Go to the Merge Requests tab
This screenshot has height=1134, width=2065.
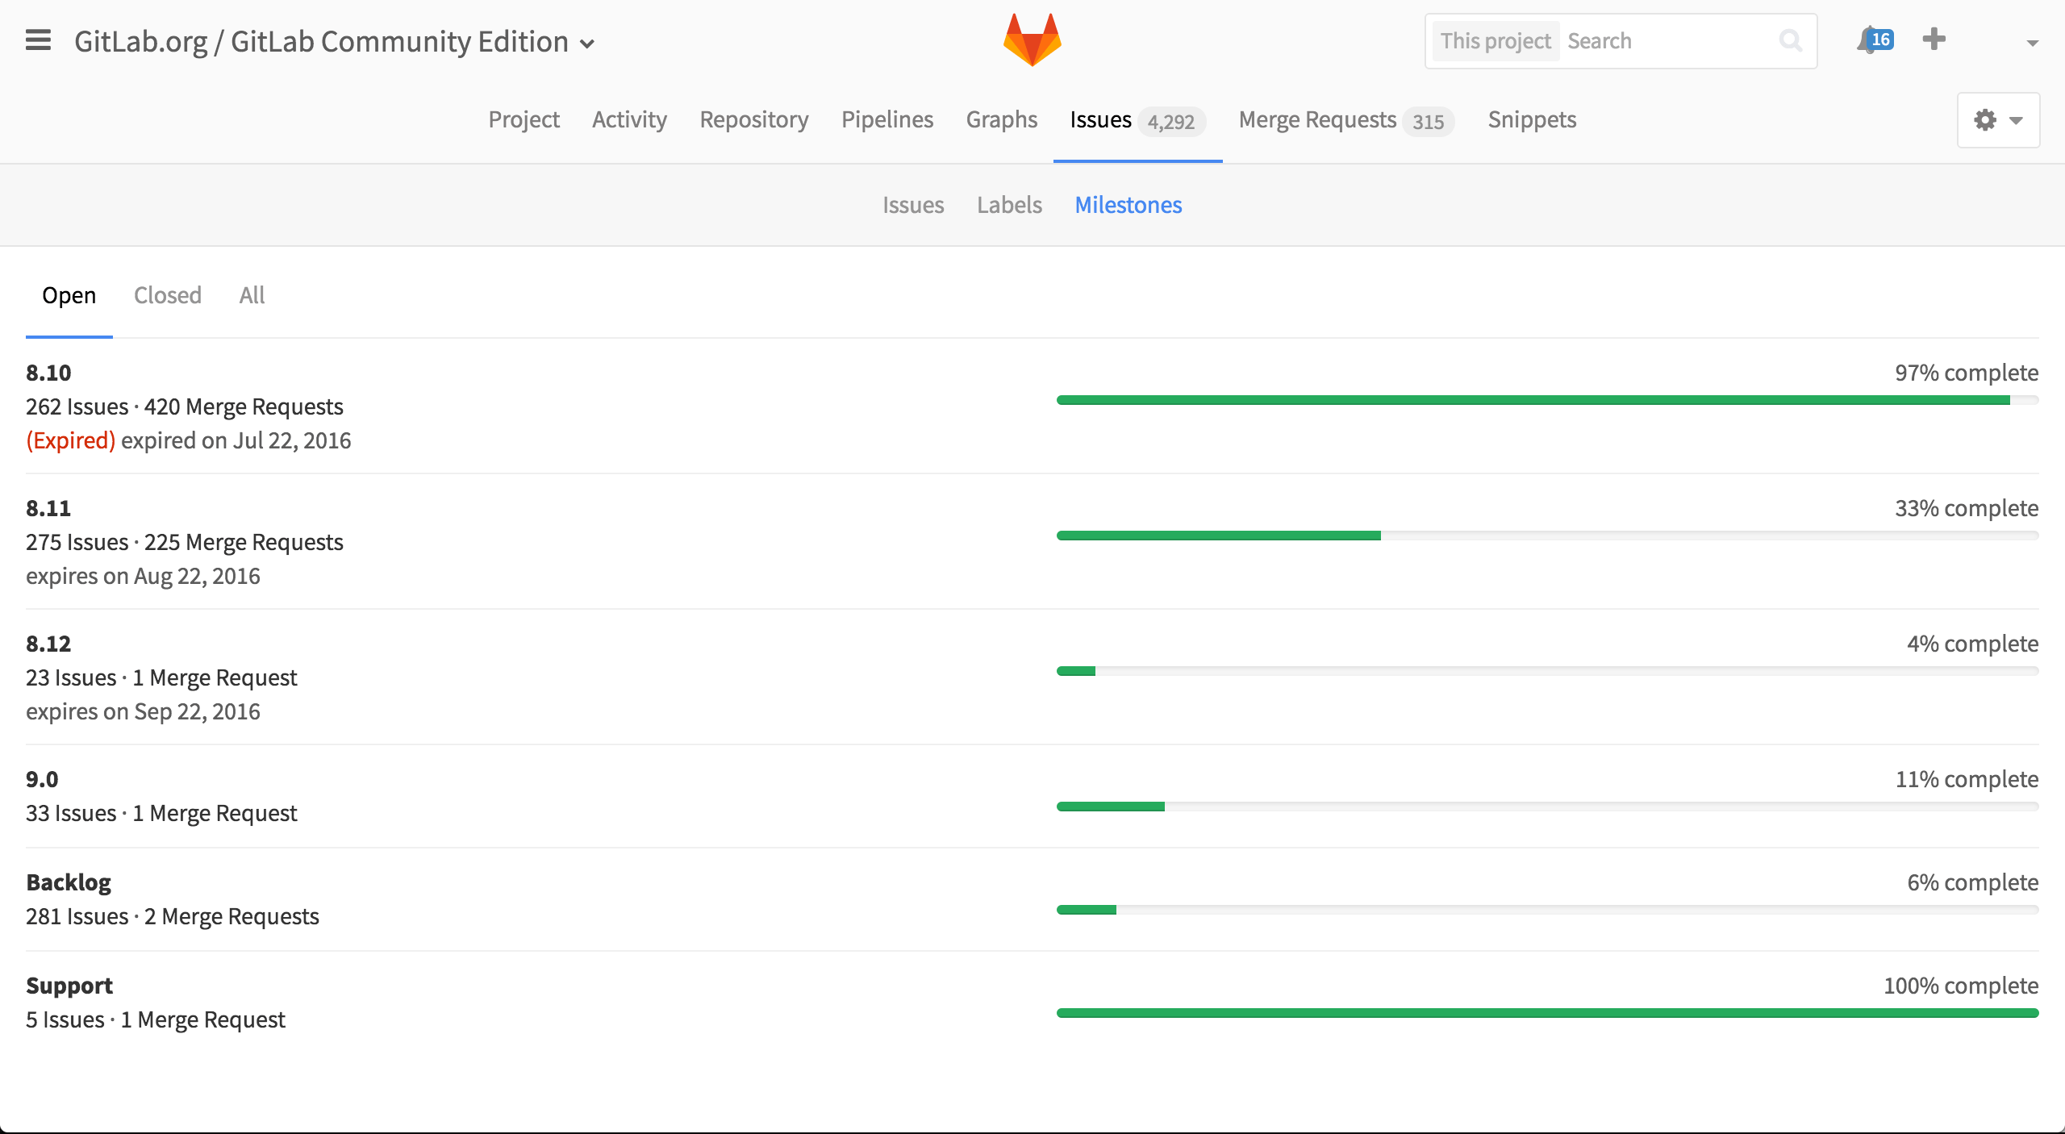click(1346, 120)
